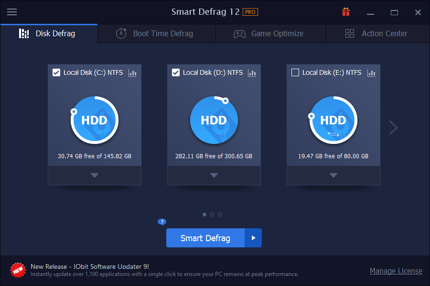Click the text 30.74 GB free of 145.82 GB

(x=95, y=156)
